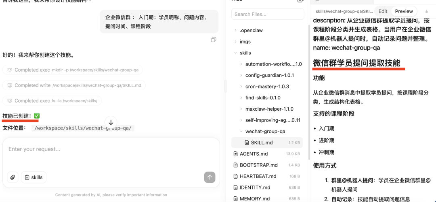Collapse the skills folder

click(235, 53)
